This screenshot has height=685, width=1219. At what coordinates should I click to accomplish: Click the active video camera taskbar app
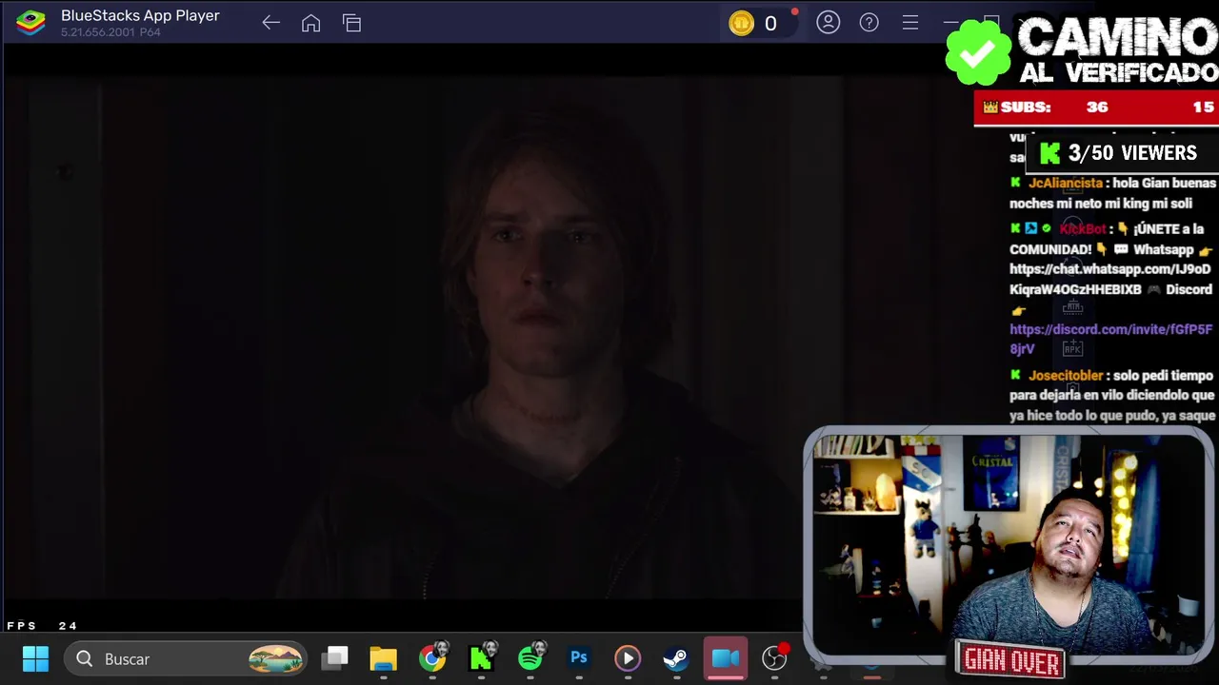tap(725, 658)
